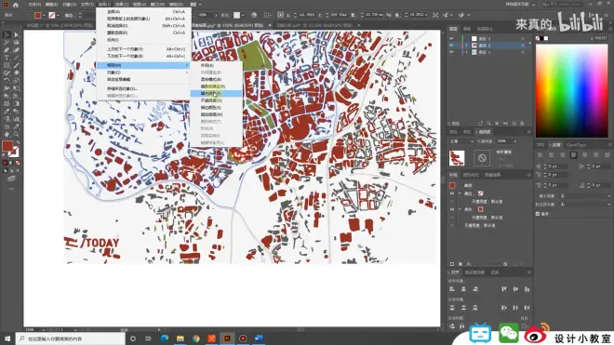This screenshot has height=345, width=614.
Task: Expand layer 图层 2 disclosure arrow
Action: [466, 46]
